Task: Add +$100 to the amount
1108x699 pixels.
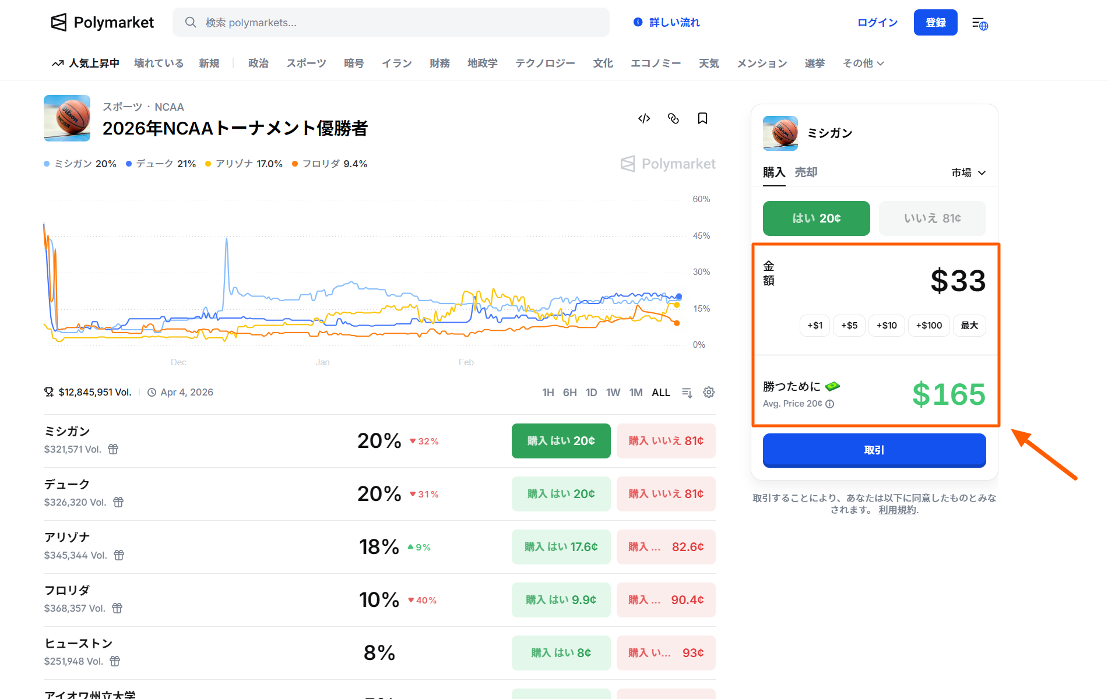Action: point(928,325)
